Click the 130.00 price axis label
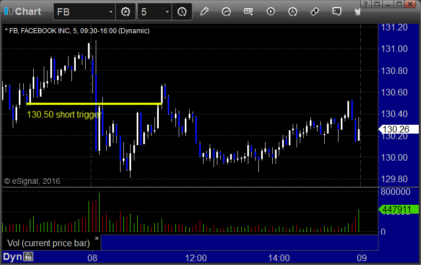421x265 pixels. (394, 157)
